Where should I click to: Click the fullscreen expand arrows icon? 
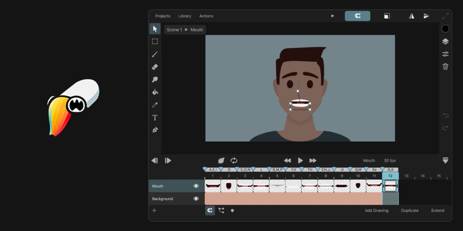pyautogui.click(x=445, y=16)
